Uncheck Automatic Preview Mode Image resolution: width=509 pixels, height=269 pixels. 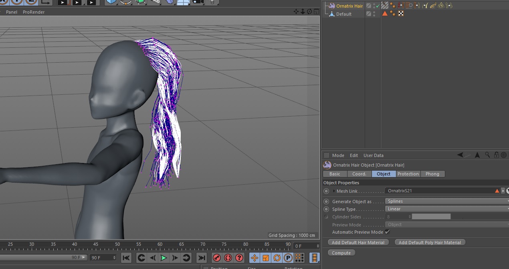pos(387,232)
